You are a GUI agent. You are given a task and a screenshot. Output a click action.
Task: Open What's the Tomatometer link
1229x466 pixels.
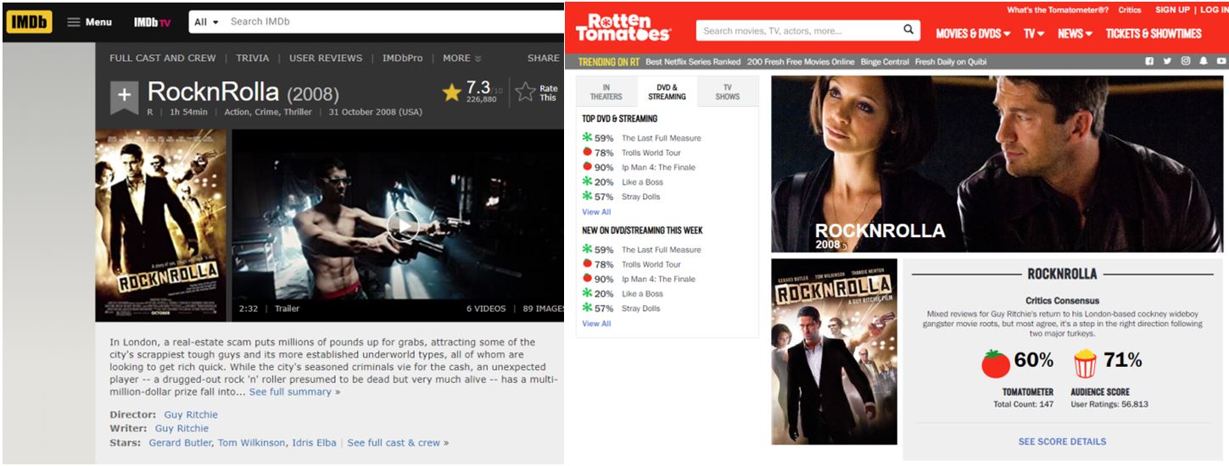[1058, 10]
